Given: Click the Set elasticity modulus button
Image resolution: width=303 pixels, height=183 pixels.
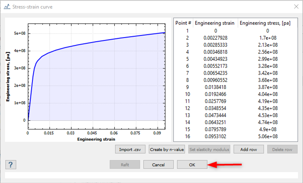Looking at the screenshot, I should 209,149.
